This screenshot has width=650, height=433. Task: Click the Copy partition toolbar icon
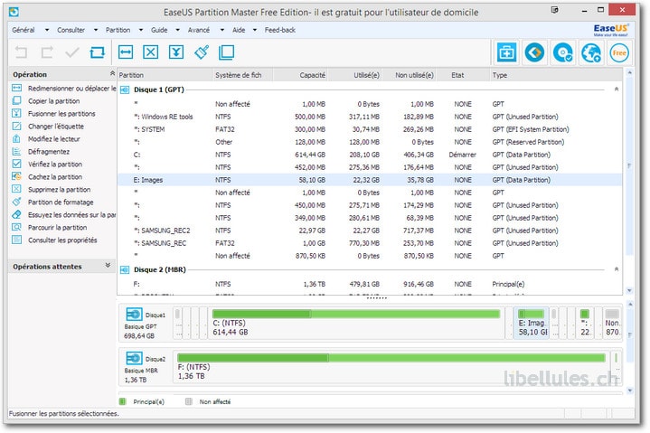(x=226, y=52)
